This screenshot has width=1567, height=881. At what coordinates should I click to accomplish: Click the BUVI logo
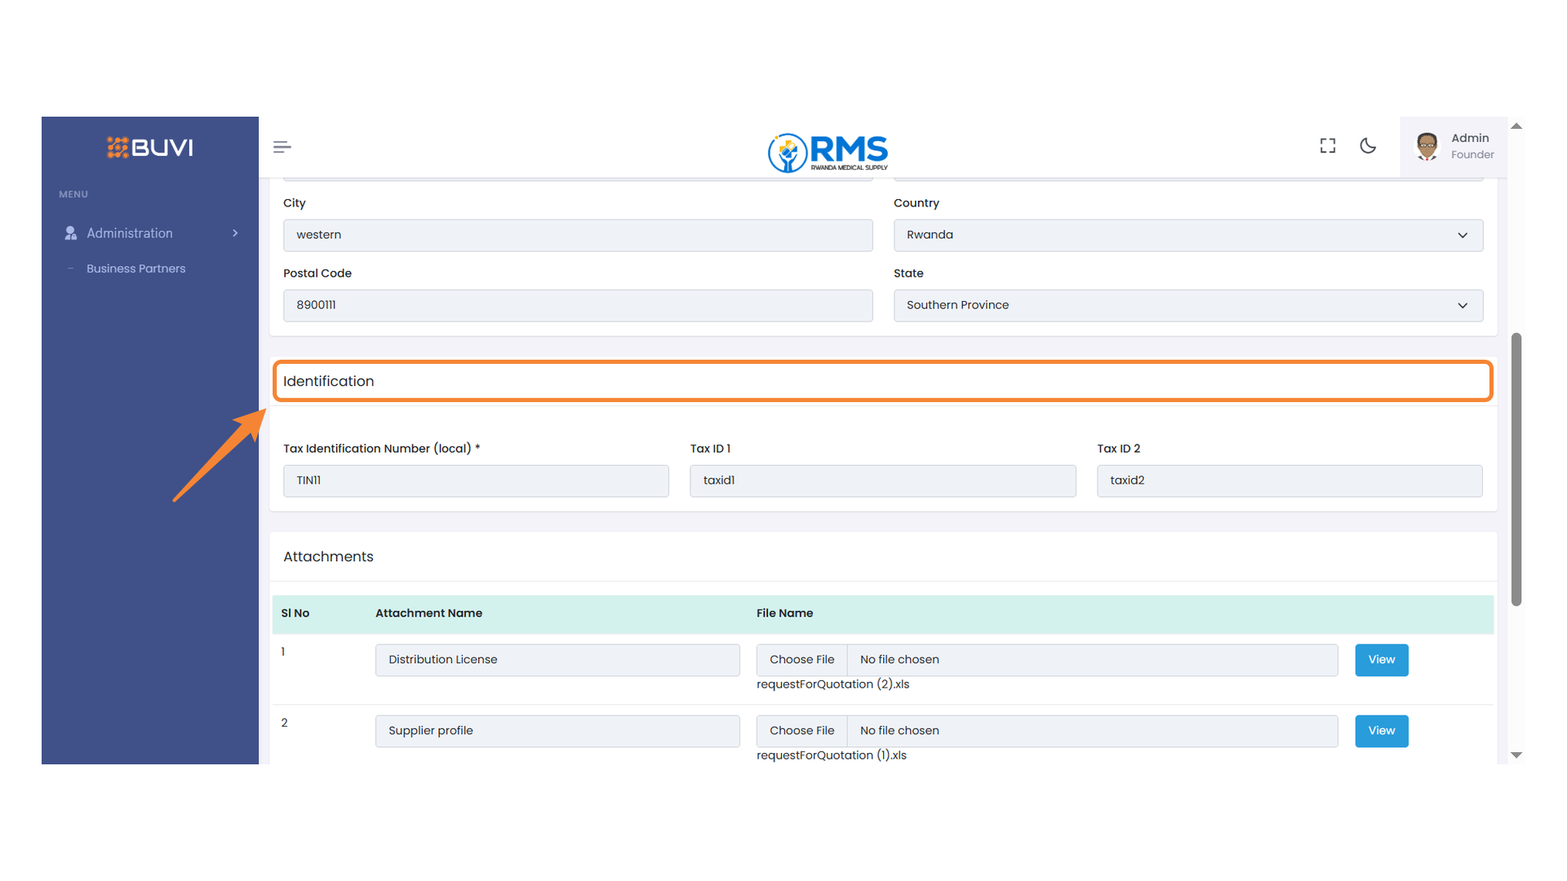tap(150, 148)
